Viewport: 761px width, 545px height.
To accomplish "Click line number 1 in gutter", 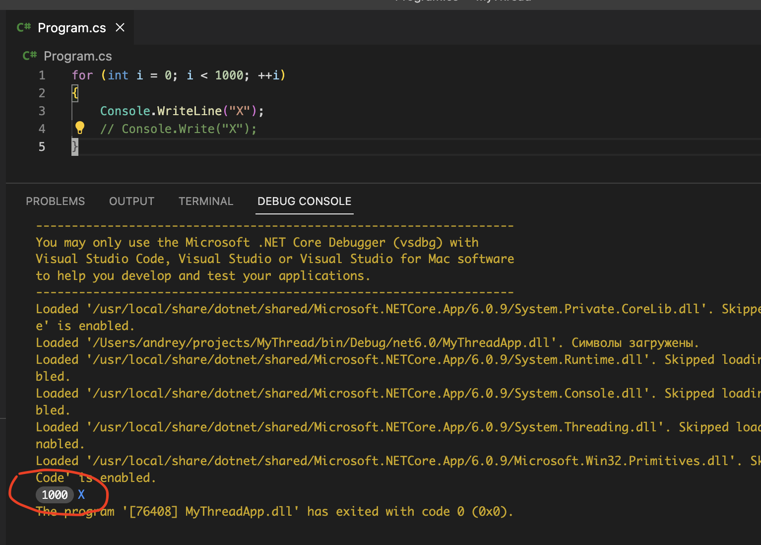I will pyautogui.click(x=42, y=75).
